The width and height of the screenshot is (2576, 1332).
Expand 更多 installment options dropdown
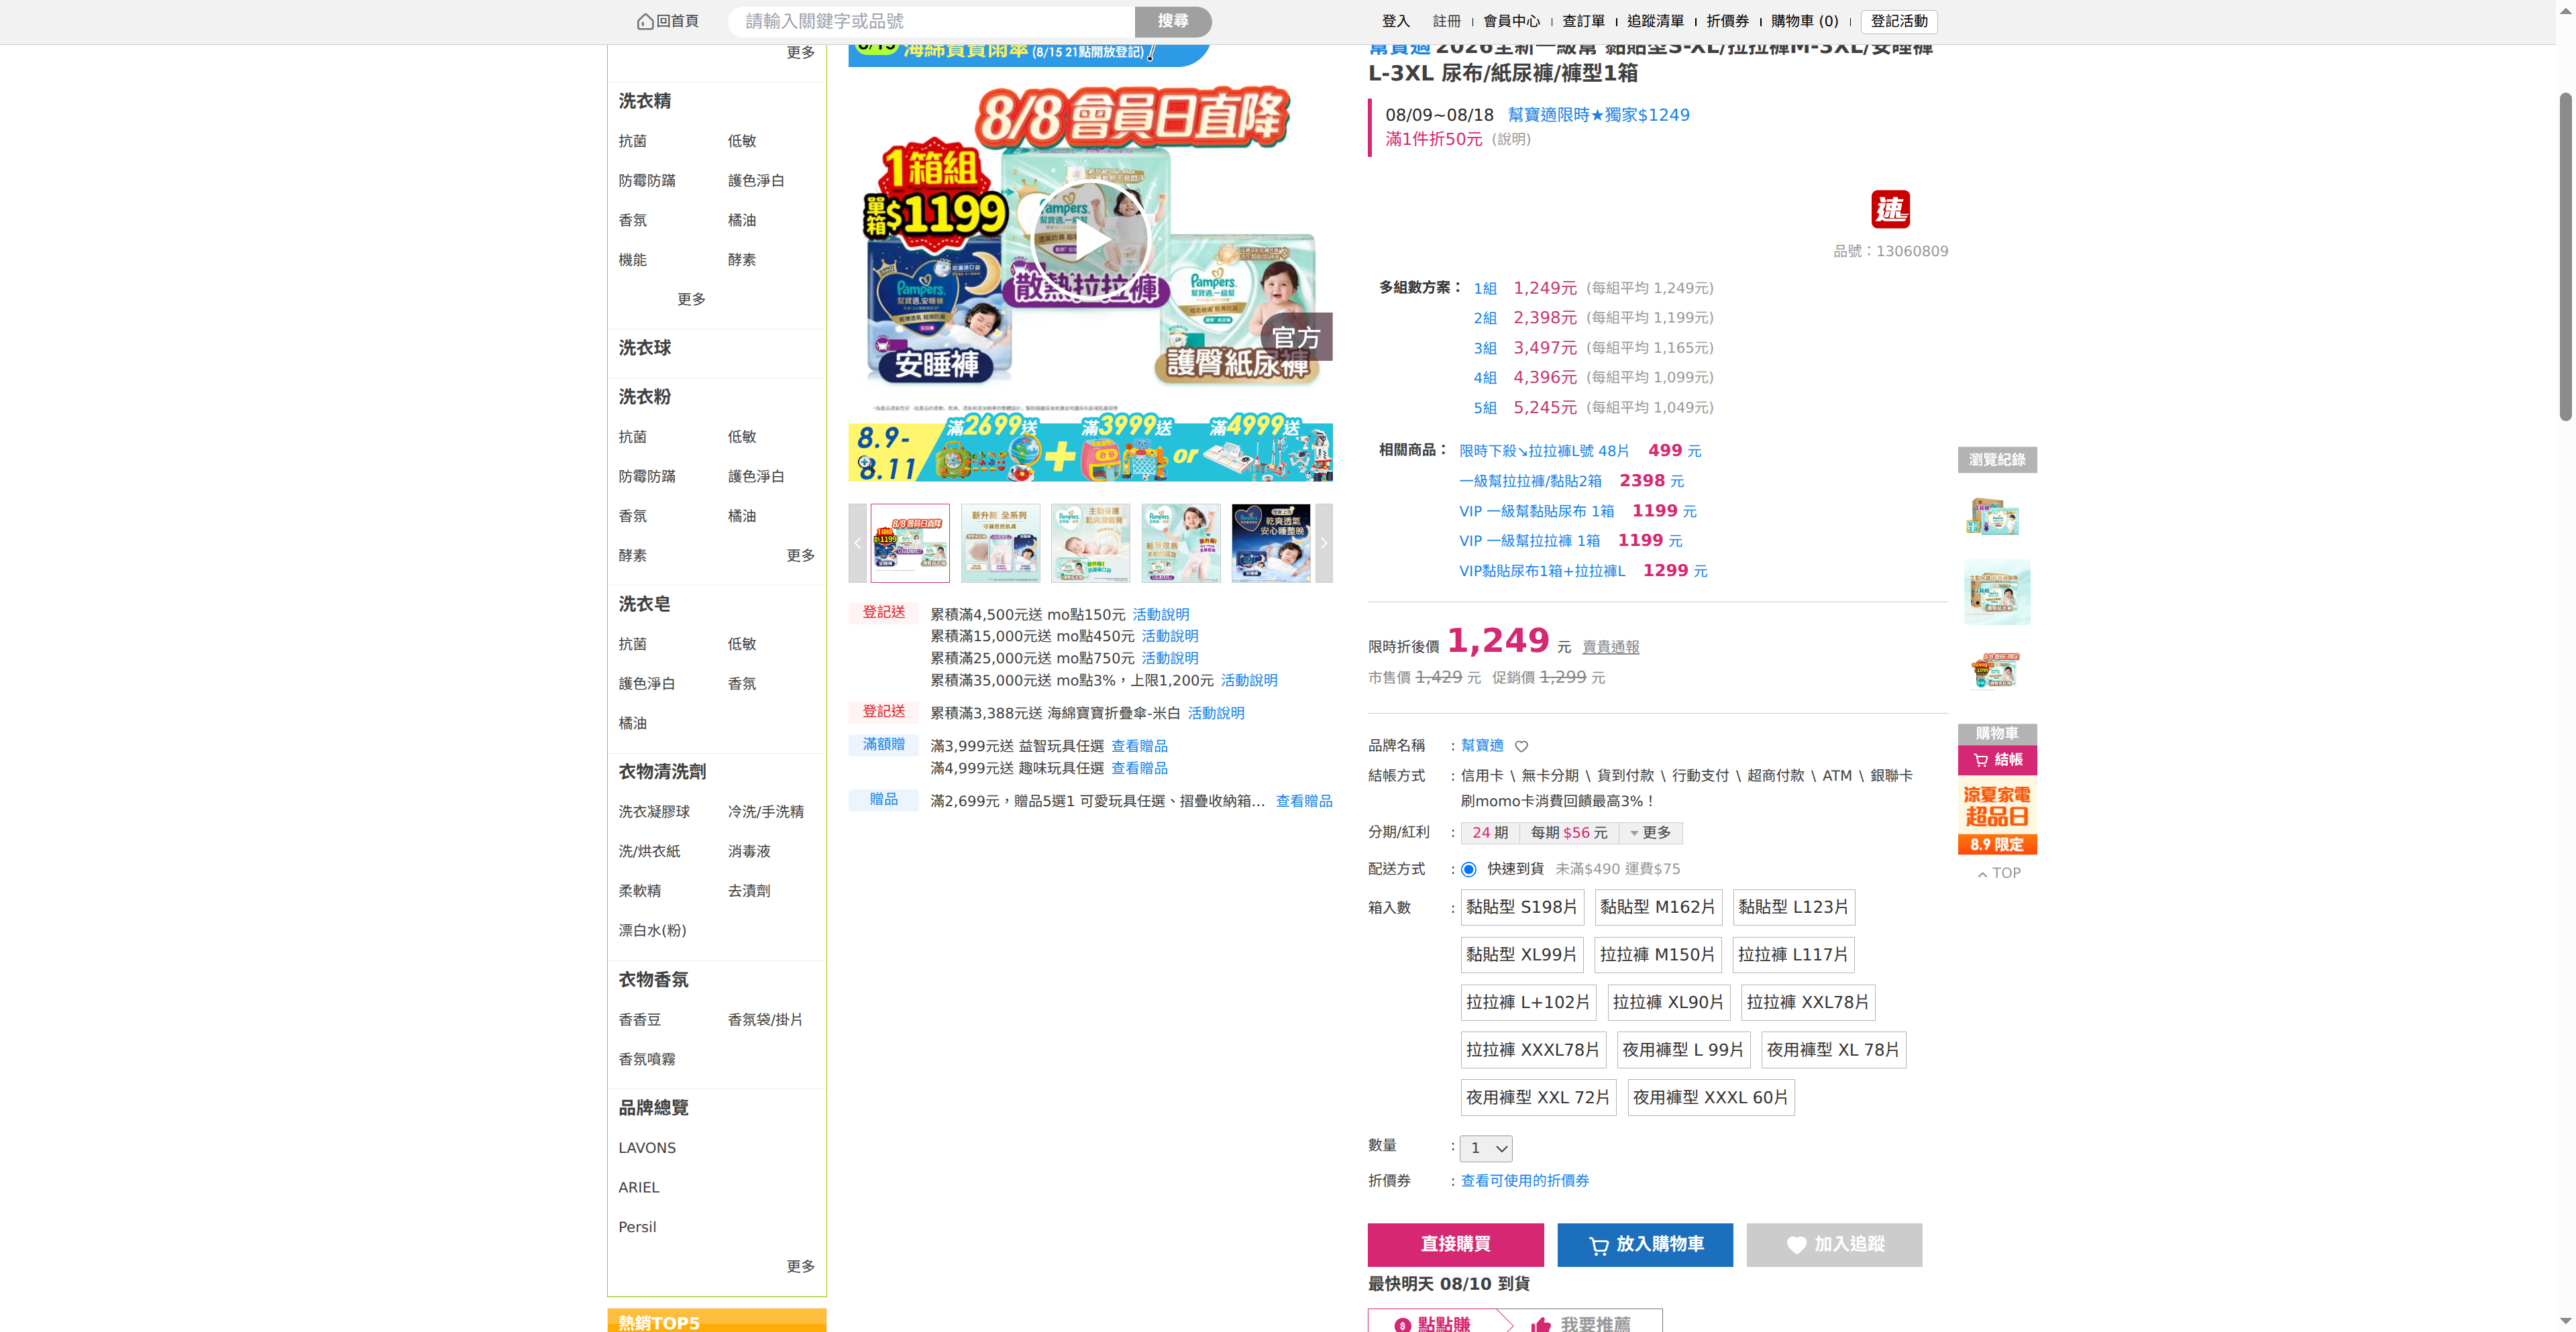[1650, 833]
